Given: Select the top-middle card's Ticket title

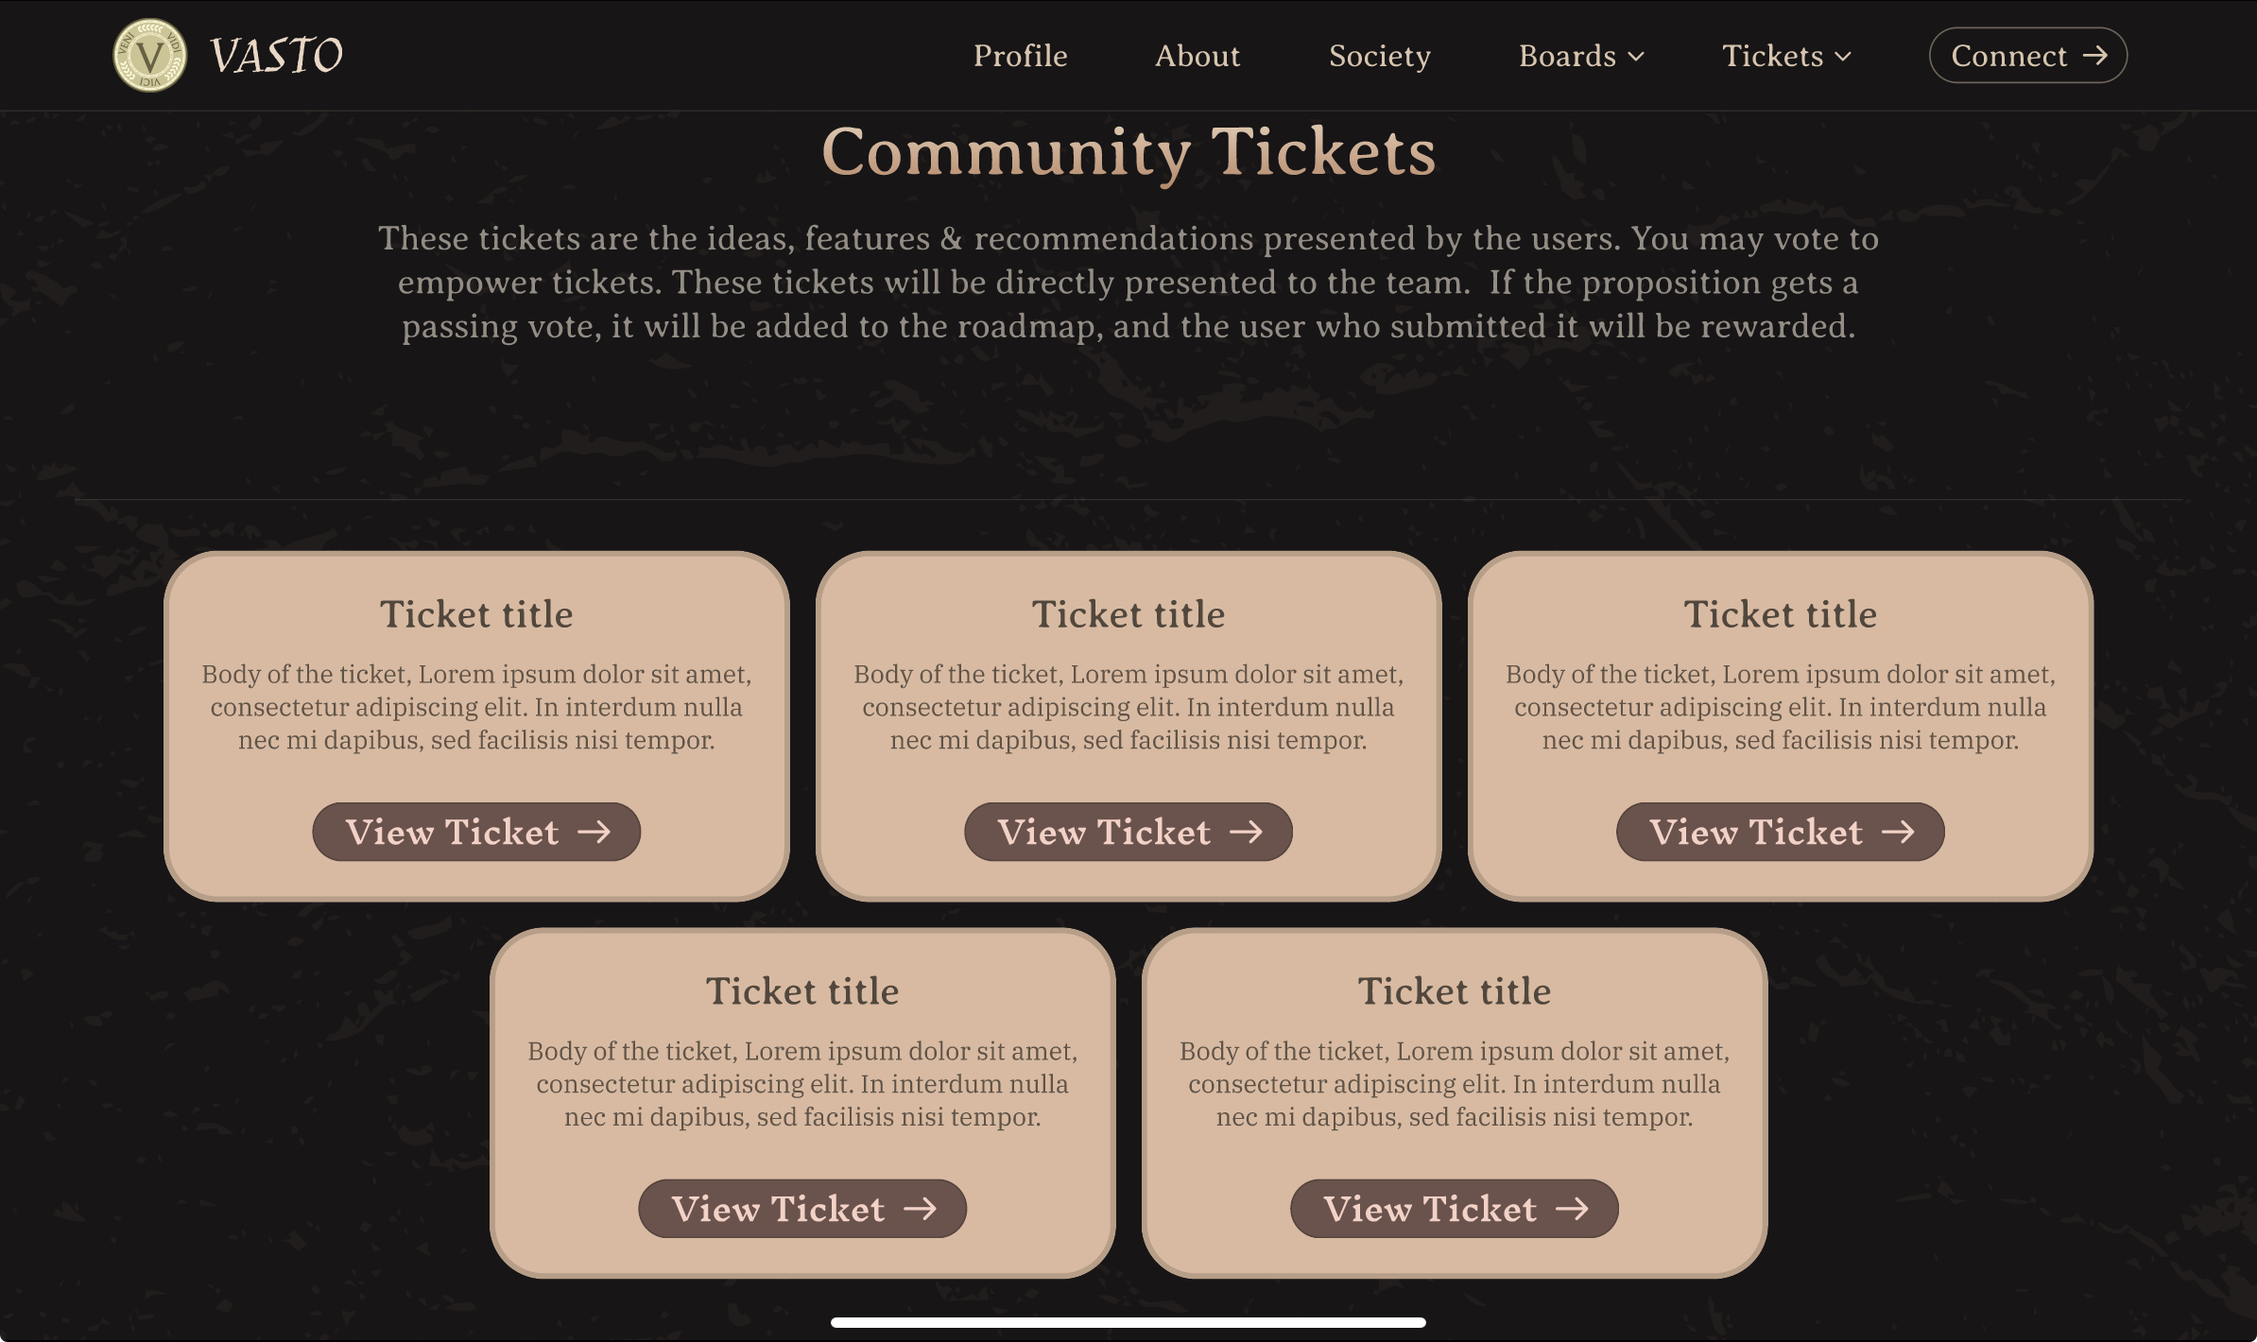Looking at the screenshot, I should 1128,614.
